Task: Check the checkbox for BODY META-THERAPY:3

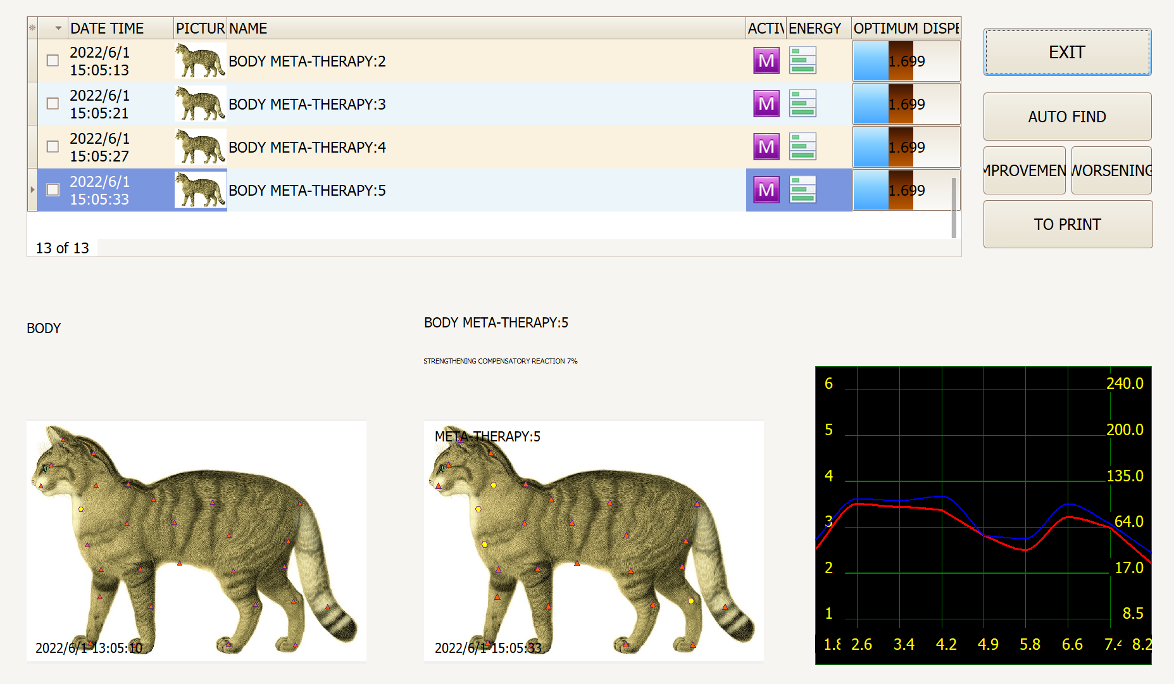Action: coord(53,103)
